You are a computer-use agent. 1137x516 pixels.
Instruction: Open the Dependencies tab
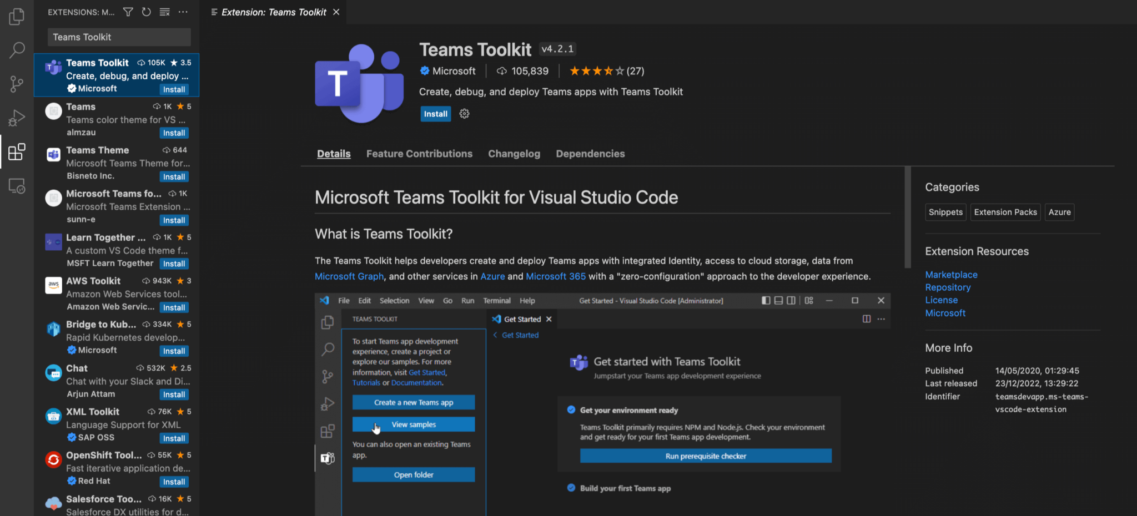point(590,154)
